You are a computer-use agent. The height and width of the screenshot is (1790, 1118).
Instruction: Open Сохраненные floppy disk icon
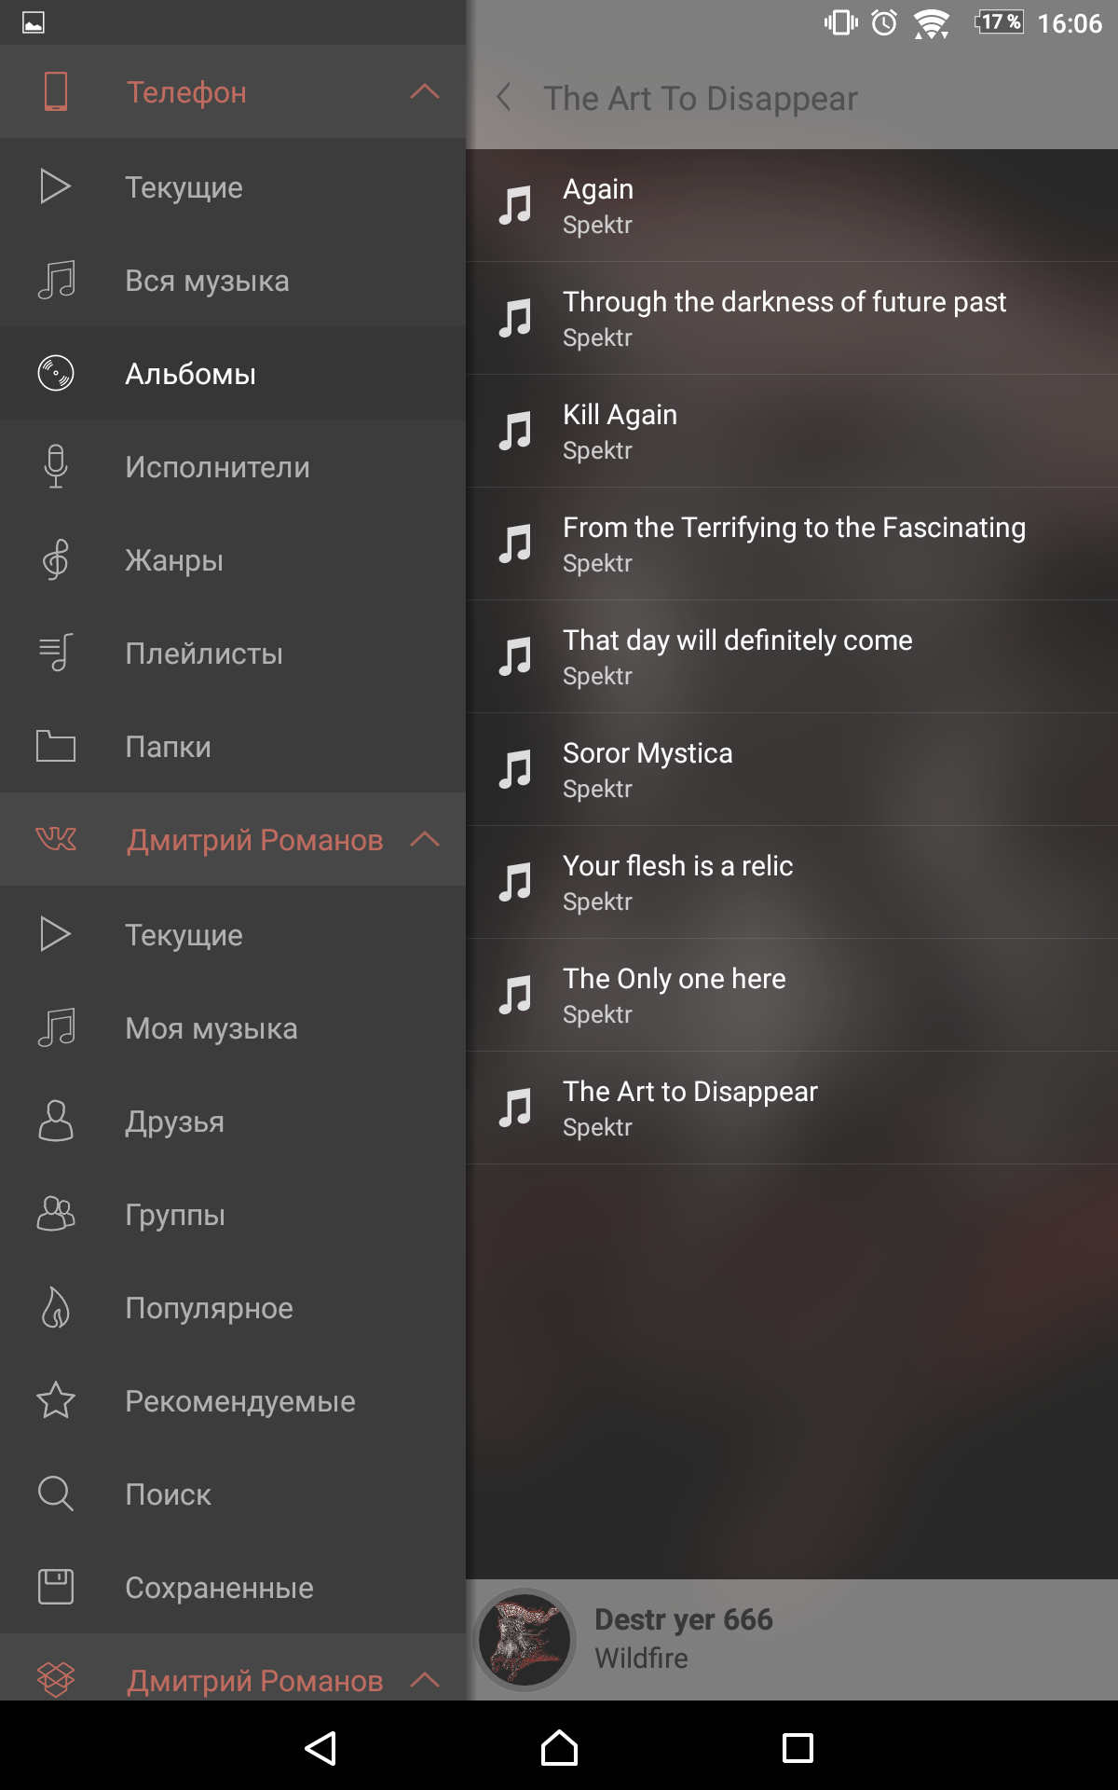pyautogui.click(x=56, y=1587)
